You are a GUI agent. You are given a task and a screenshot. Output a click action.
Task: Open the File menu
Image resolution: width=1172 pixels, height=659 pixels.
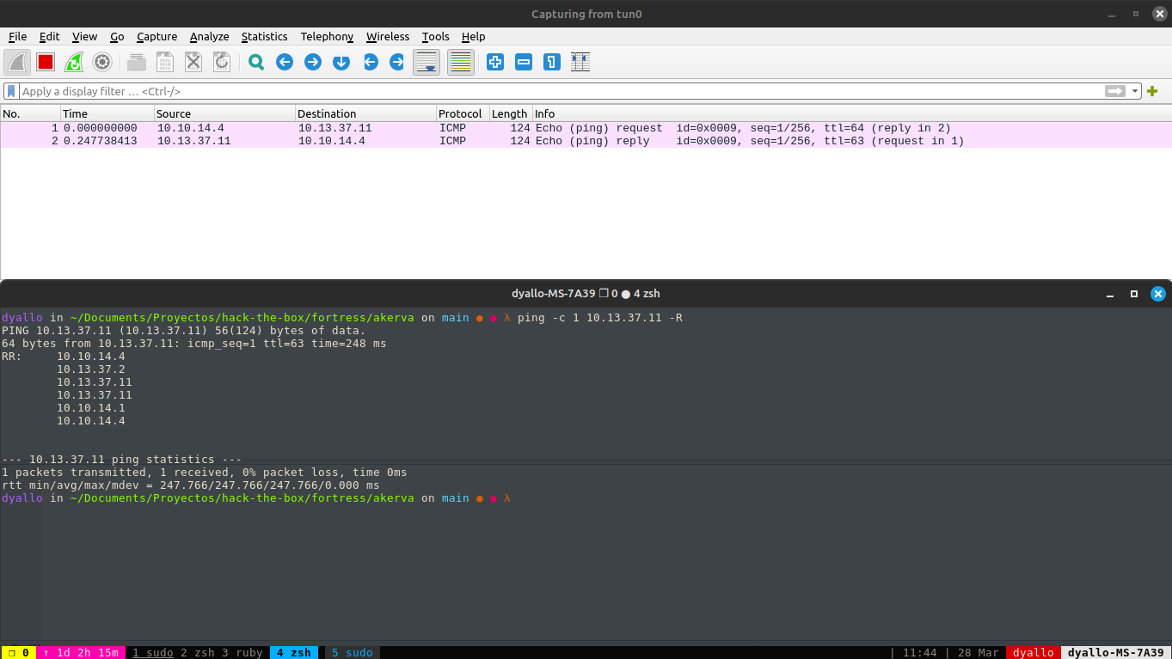coord(18,36)
